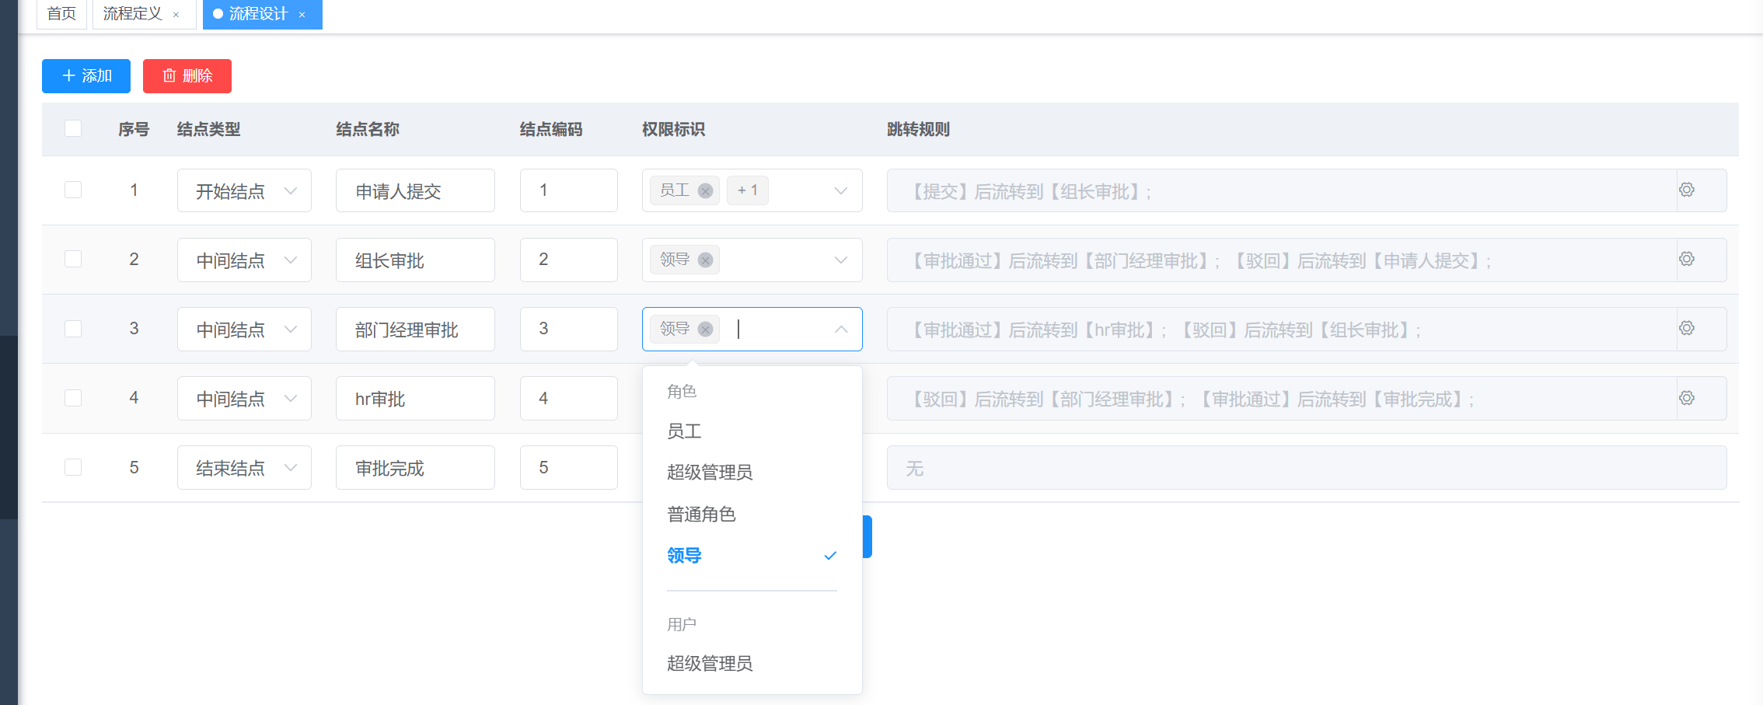Select 员工 role in dropdown list
Viewport: 1763px width, 705px height.
click(x=752, y=431)
